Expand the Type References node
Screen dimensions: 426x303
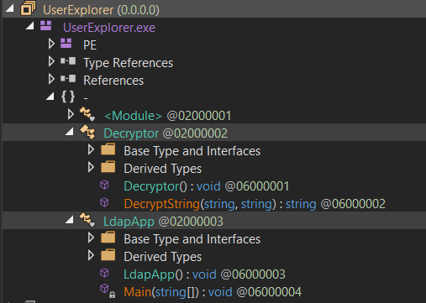(x=51, y=61)
